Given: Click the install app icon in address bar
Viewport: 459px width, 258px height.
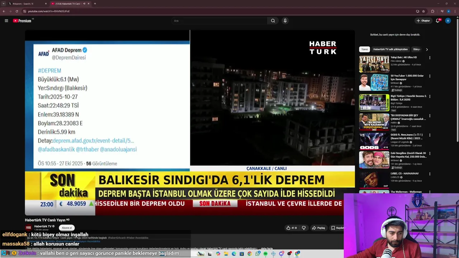Looking at the screenshot, I should click(418, 11).
